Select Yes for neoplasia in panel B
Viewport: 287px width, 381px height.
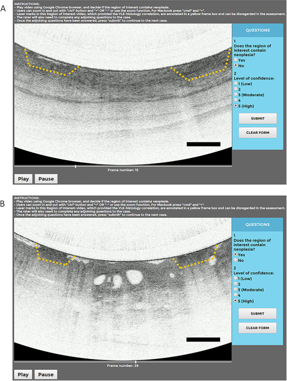click(x=235, y=254)
